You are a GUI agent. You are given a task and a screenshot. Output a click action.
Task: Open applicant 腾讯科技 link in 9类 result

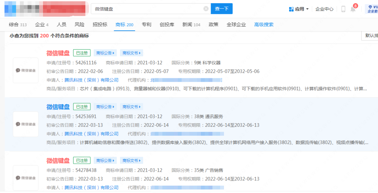91,80
